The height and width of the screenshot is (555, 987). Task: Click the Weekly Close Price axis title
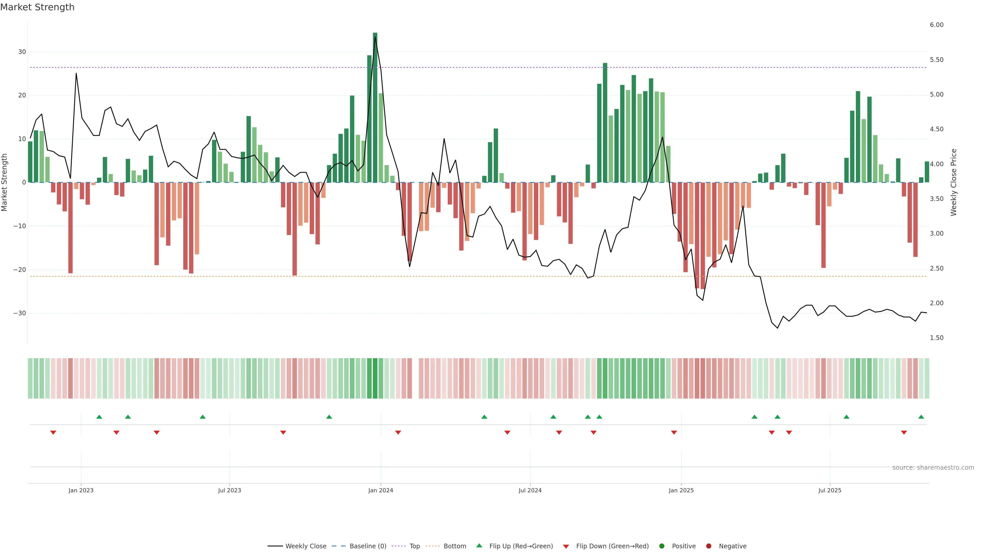[954, 182]
